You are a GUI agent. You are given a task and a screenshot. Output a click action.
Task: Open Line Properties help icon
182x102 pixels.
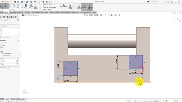(18, 20)
